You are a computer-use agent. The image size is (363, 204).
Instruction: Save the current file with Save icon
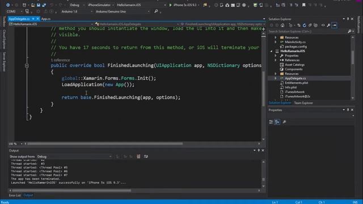tap(39, 5)
